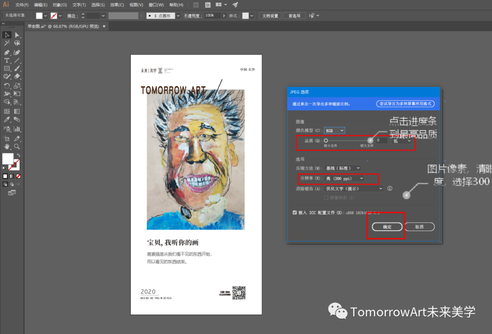Open the 窗口(W) menu
This screenshot has height=334, width=492.
point(156,5)
